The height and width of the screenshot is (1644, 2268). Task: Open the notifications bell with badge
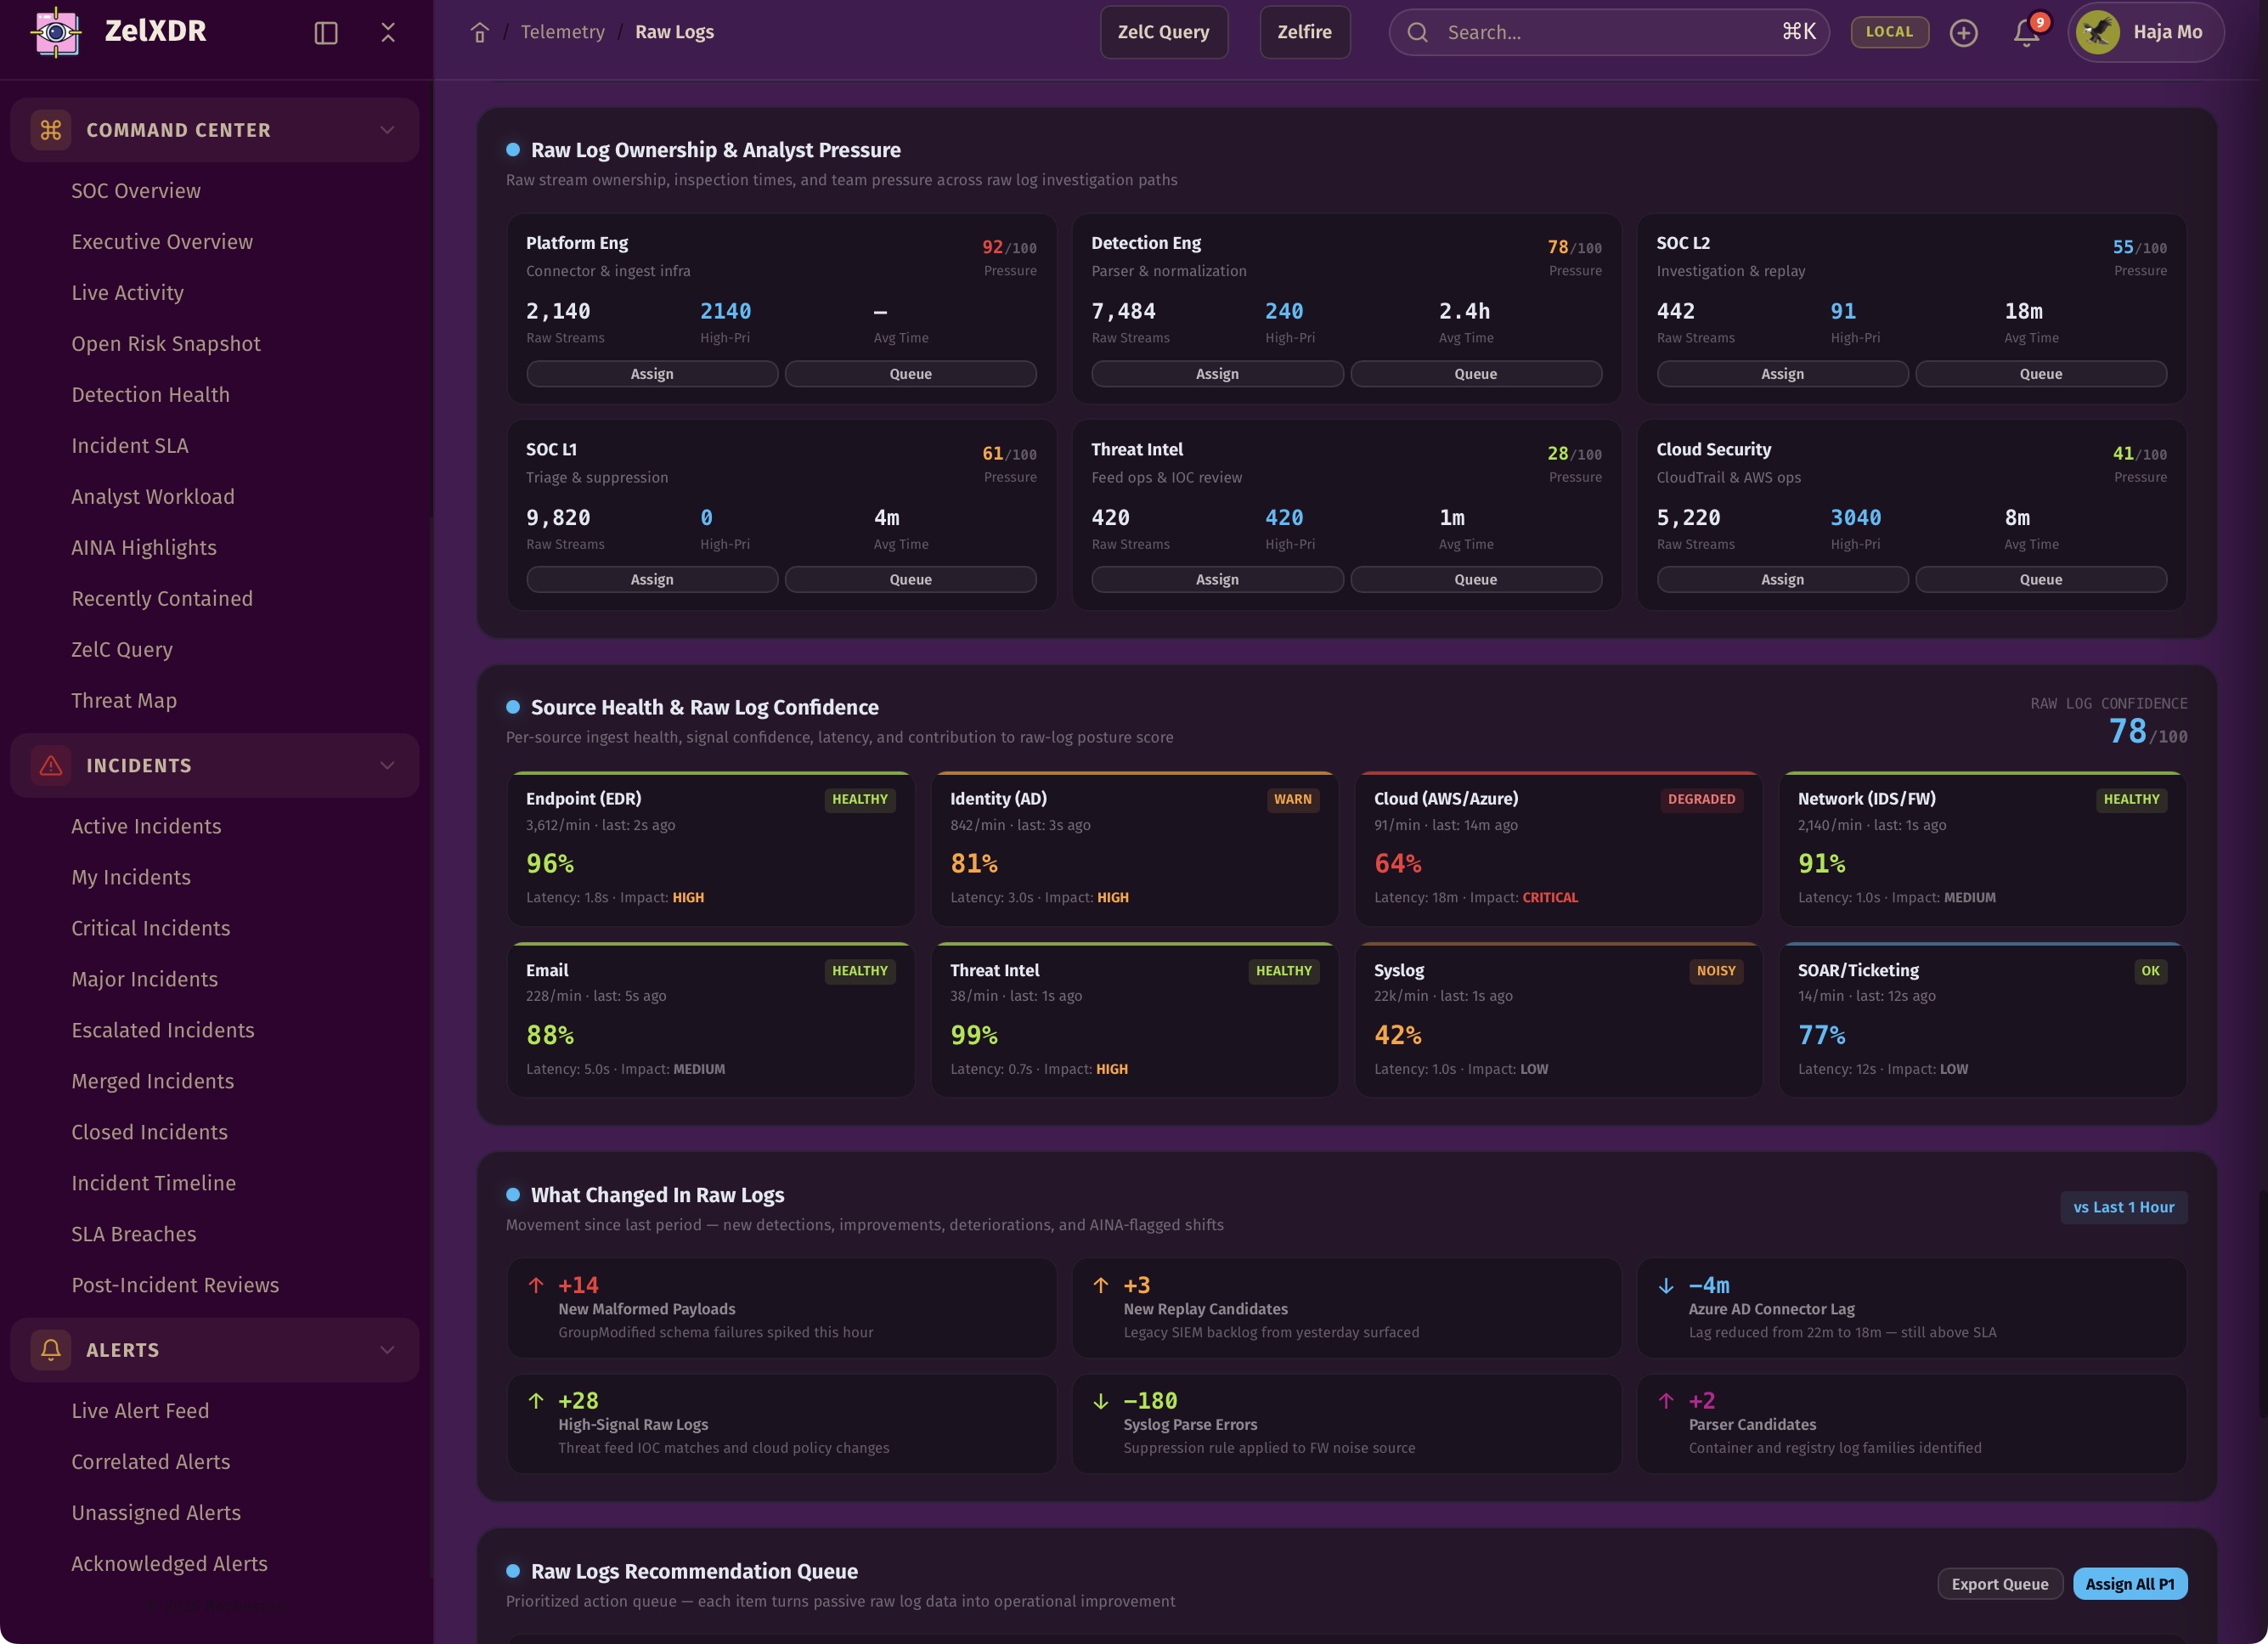(2027, 32)
